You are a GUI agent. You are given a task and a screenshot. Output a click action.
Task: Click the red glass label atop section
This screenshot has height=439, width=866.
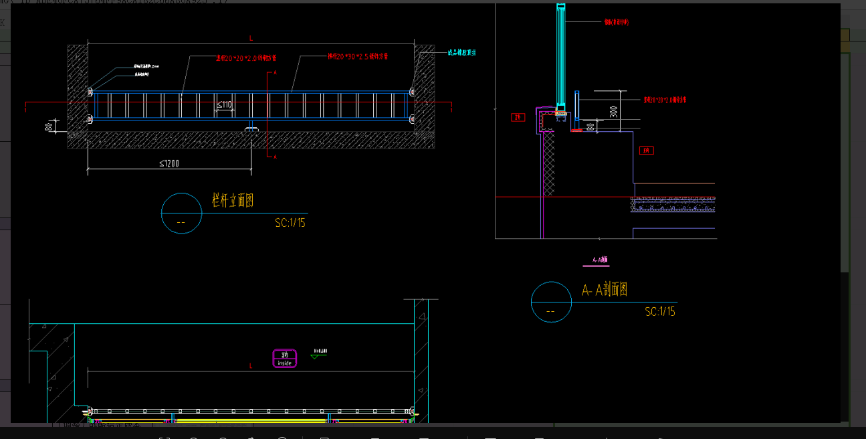pos(616,22)
